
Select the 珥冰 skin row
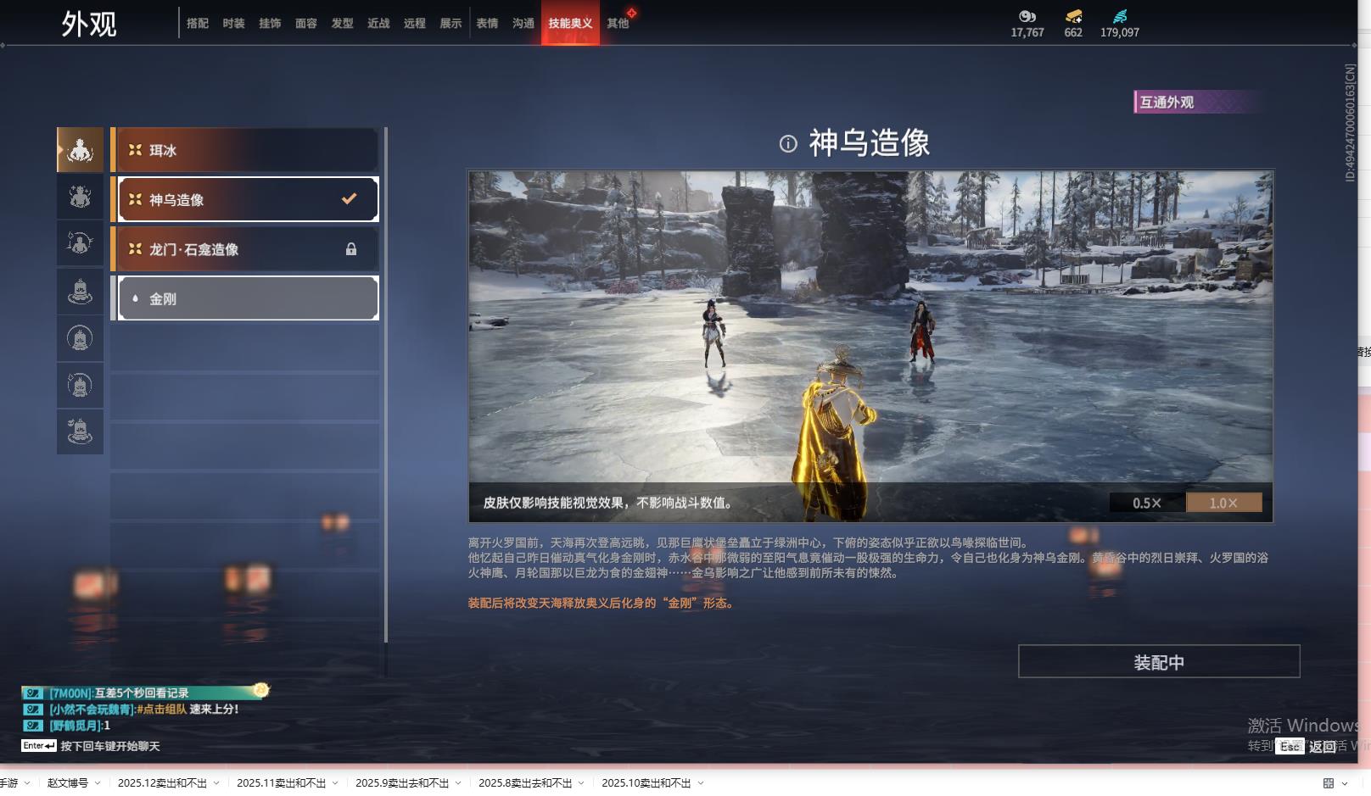[244, 150]
